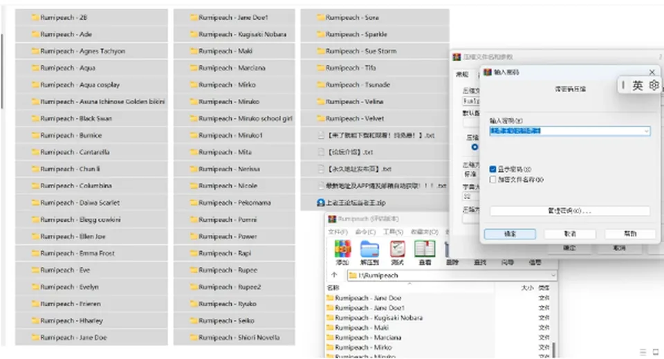Confirm the password with the 确定 button

click(x=510, y=234)
